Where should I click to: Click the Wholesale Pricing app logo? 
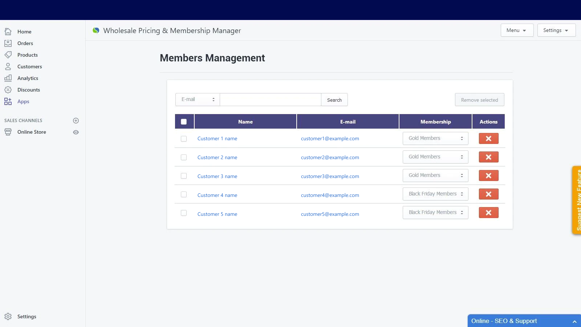[96, 31]
